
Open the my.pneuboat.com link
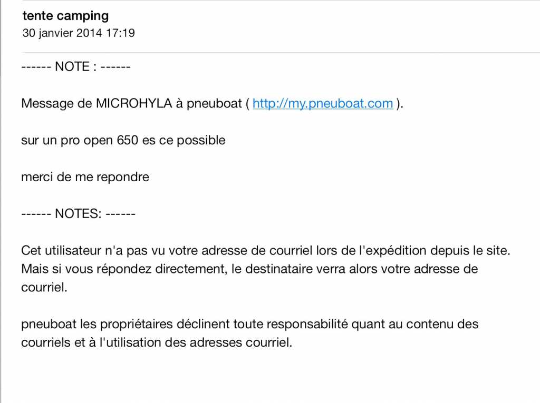(322, 103)
